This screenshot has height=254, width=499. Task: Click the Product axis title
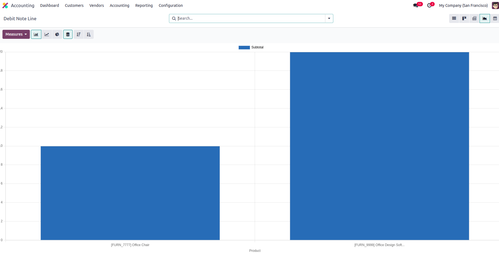coord(255,251)
